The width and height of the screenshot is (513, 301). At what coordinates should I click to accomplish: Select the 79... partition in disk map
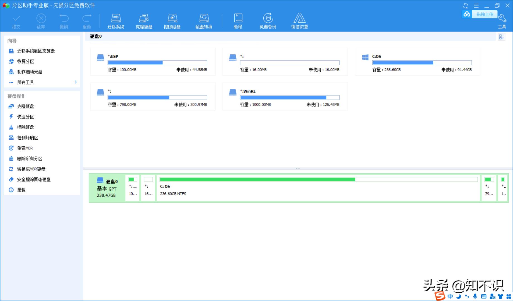[x=489, y=188]
